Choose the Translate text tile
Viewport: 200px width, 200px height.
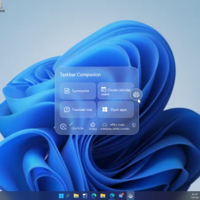point(78,109)
